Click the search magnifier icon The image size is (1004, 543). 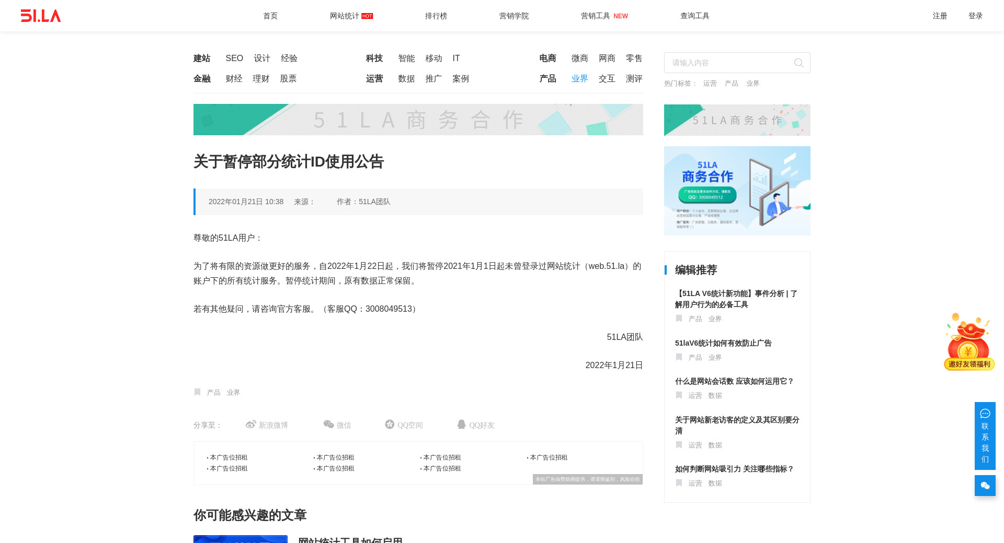click(x=798, y=63)
